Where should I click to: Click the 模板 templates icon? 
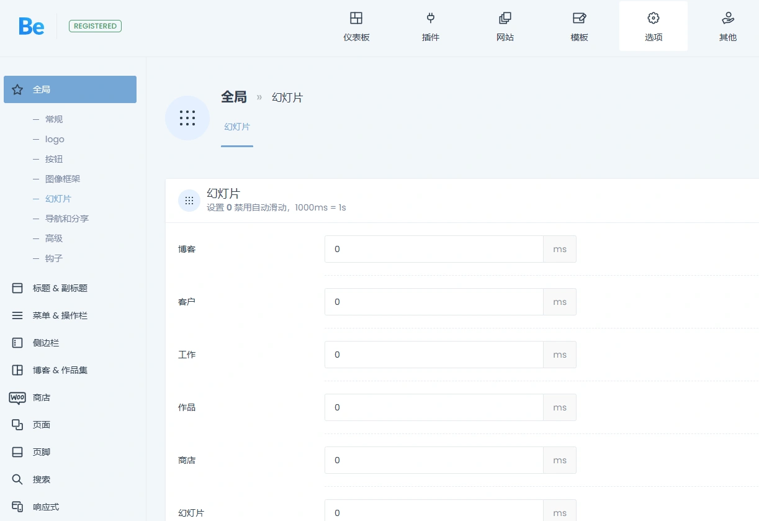[578, 25]
